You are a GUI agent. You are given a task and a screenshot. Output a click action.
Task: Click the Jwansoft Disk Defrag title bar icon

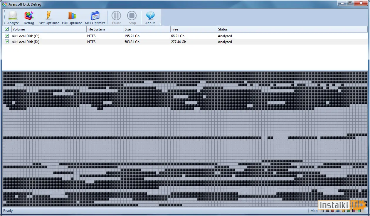pyautogui.click(x=4, y=4)
